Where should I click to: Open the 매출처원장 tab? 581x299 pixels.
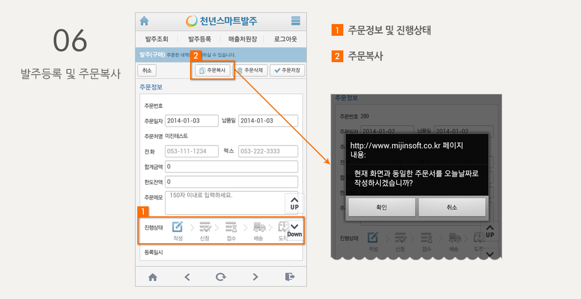[243, 39]
